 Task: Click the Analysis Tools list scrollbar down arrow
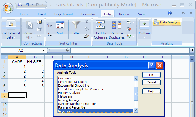pyautogui.click(x=136, y=110)
